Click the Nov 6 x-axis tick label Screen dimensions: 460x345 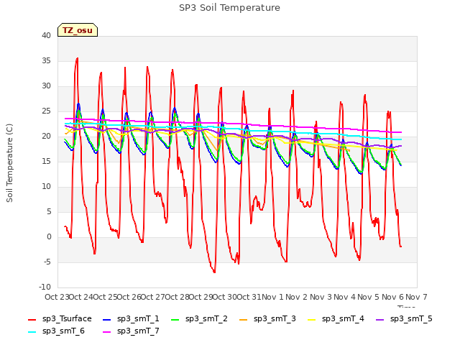[392, 297]
